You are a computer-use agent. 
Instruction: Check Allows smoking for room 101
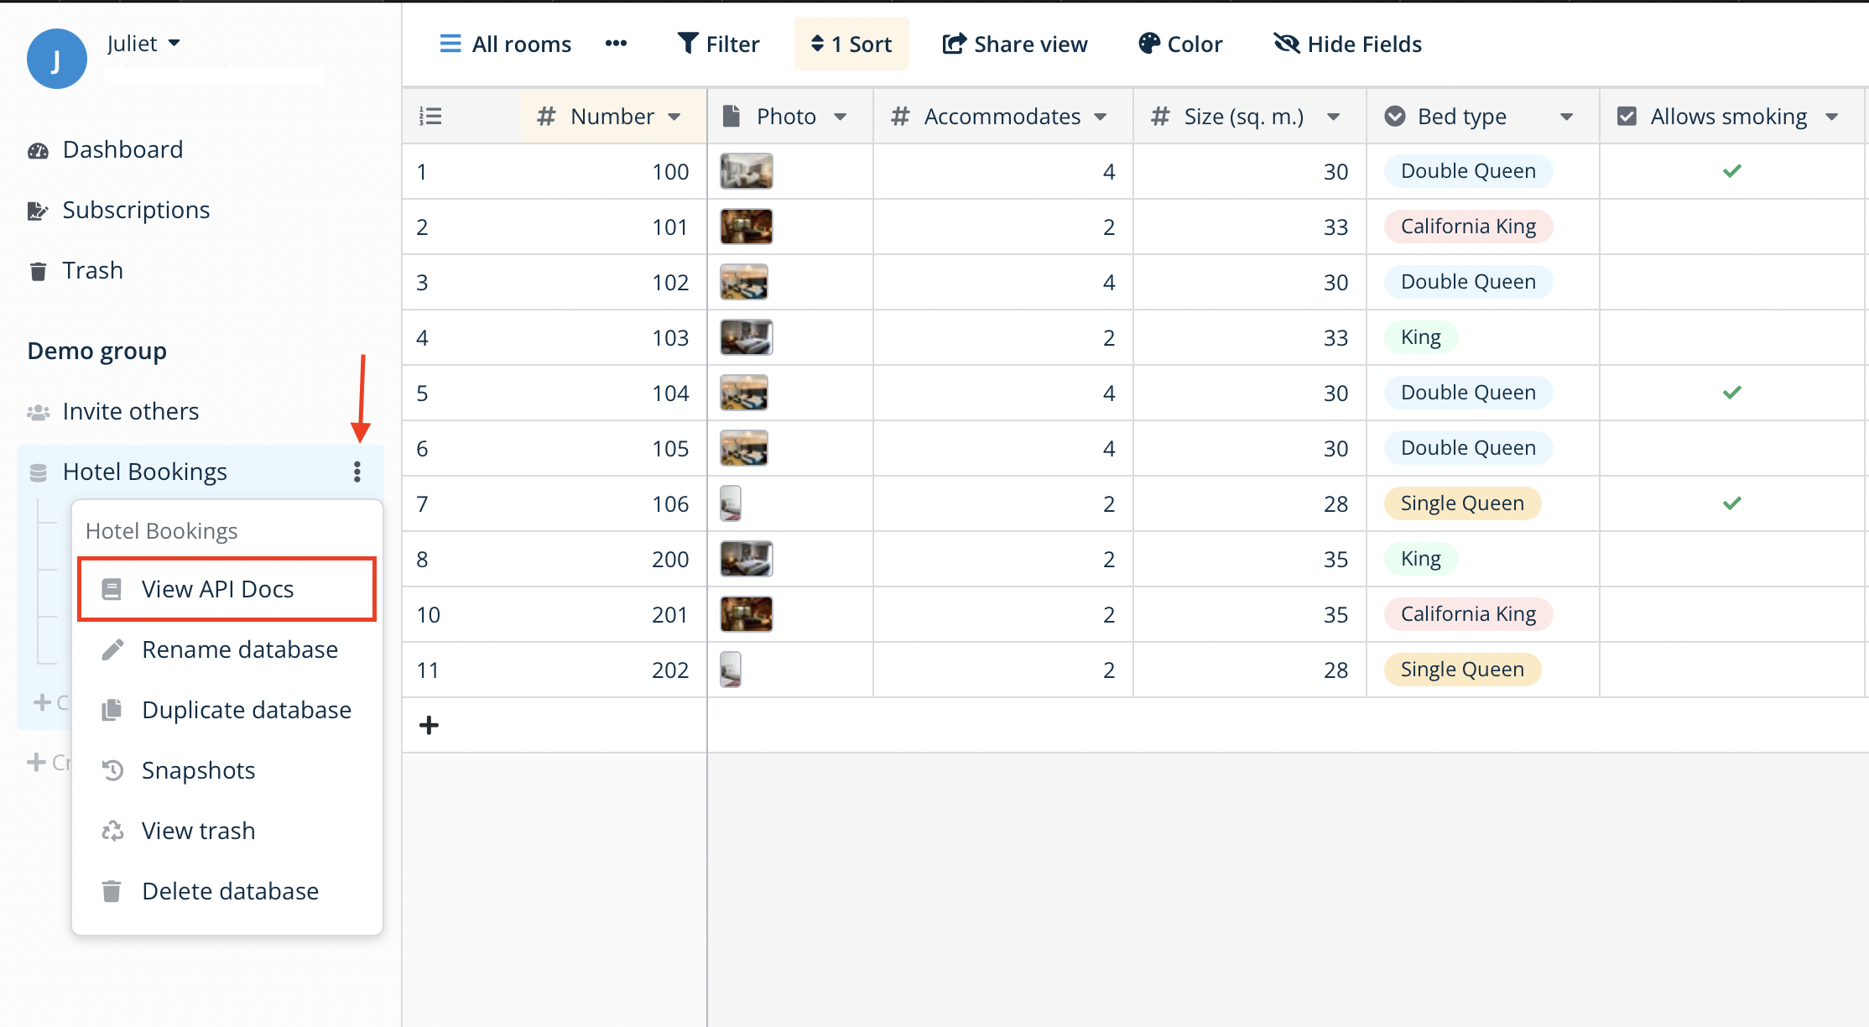point(1731,227)
